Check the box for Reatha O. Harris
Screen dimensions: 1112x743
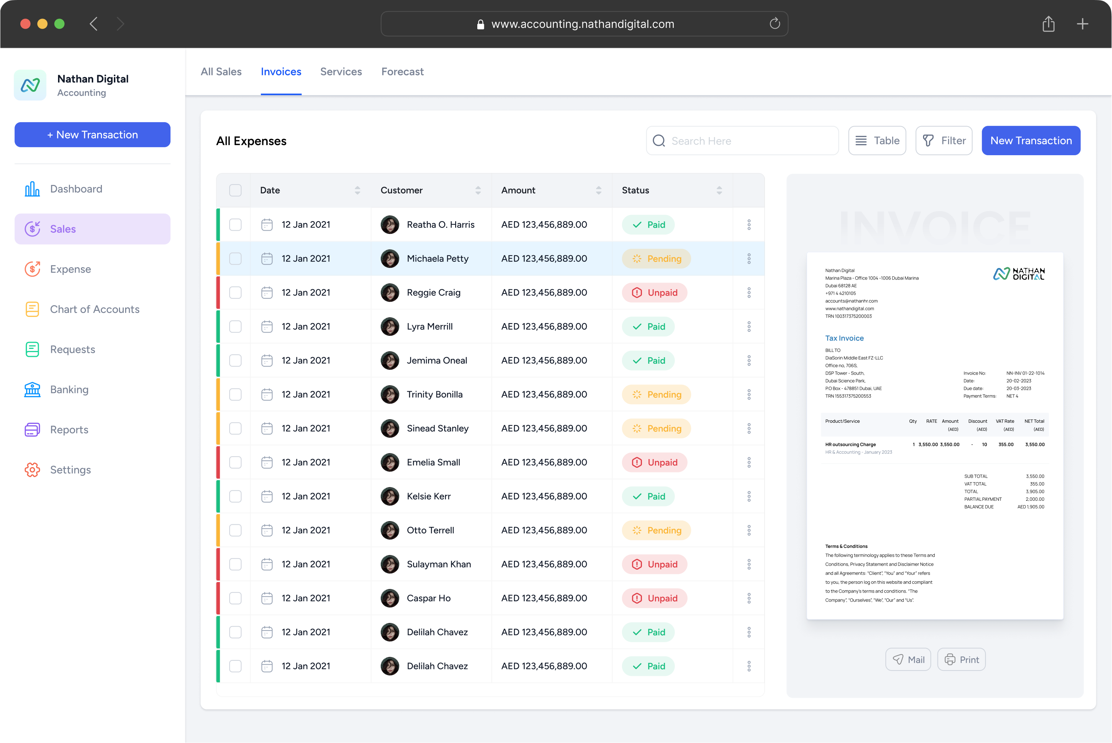tap(235, 224)
